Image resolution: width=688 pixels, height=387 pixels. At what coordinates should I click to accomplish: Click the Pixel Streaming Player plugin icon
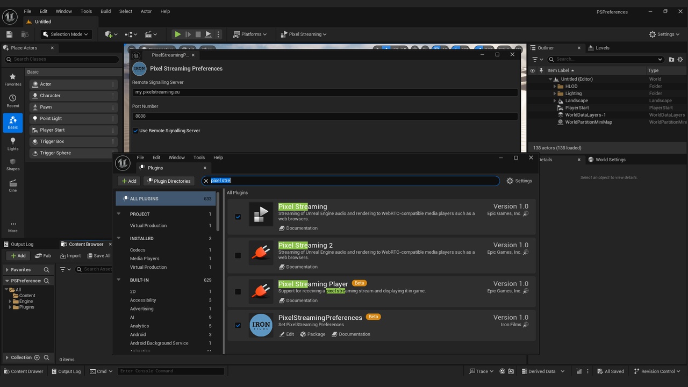[261, 291]
